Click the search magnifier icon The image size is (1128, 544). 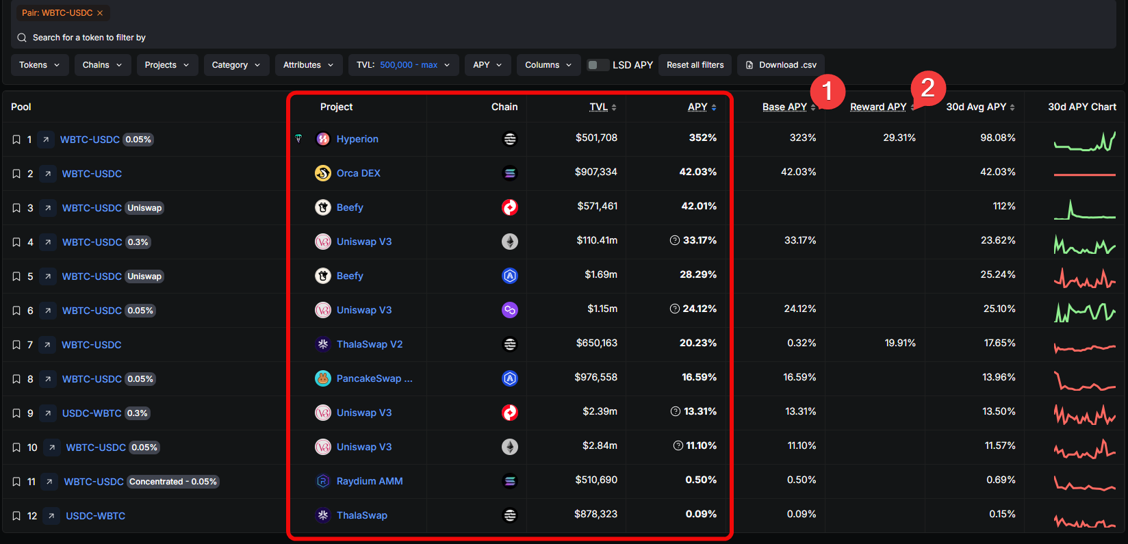[22, 38]
